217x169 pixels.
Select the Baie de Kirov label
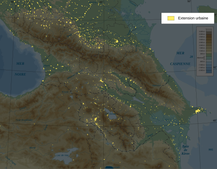point(186,150)
